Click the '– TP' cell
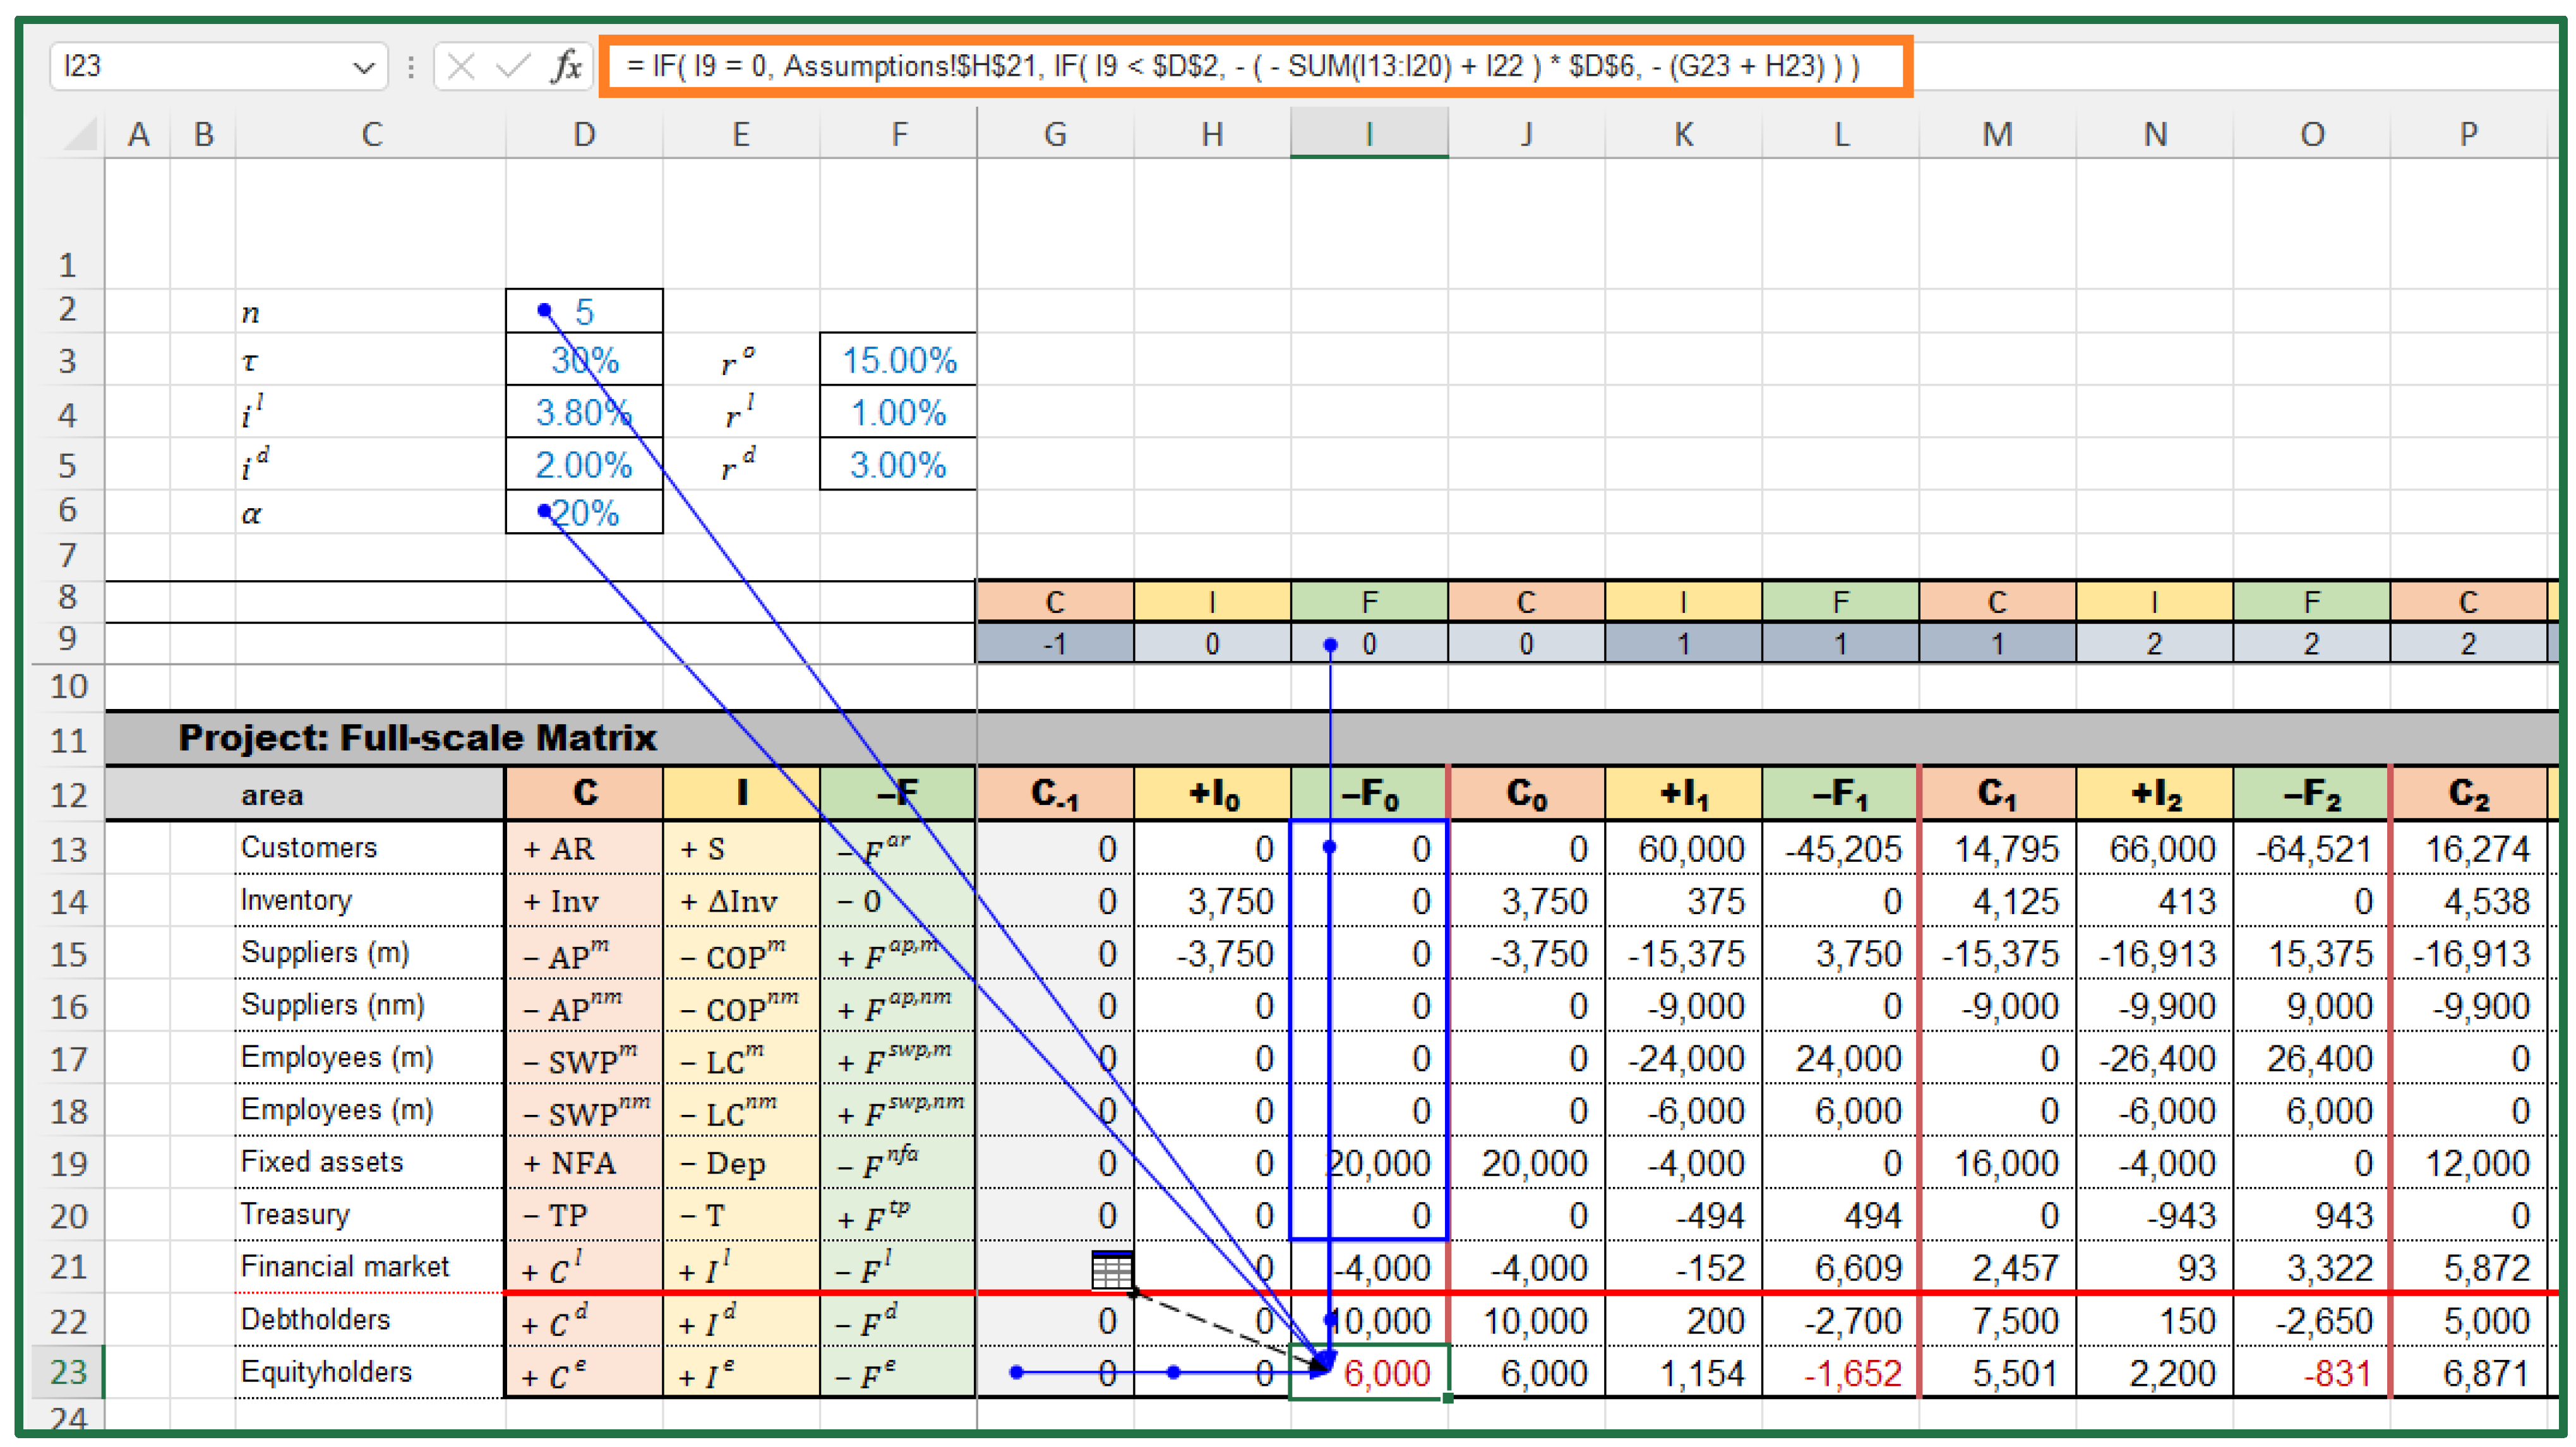2576x1447 pixels. (584, 1215)
